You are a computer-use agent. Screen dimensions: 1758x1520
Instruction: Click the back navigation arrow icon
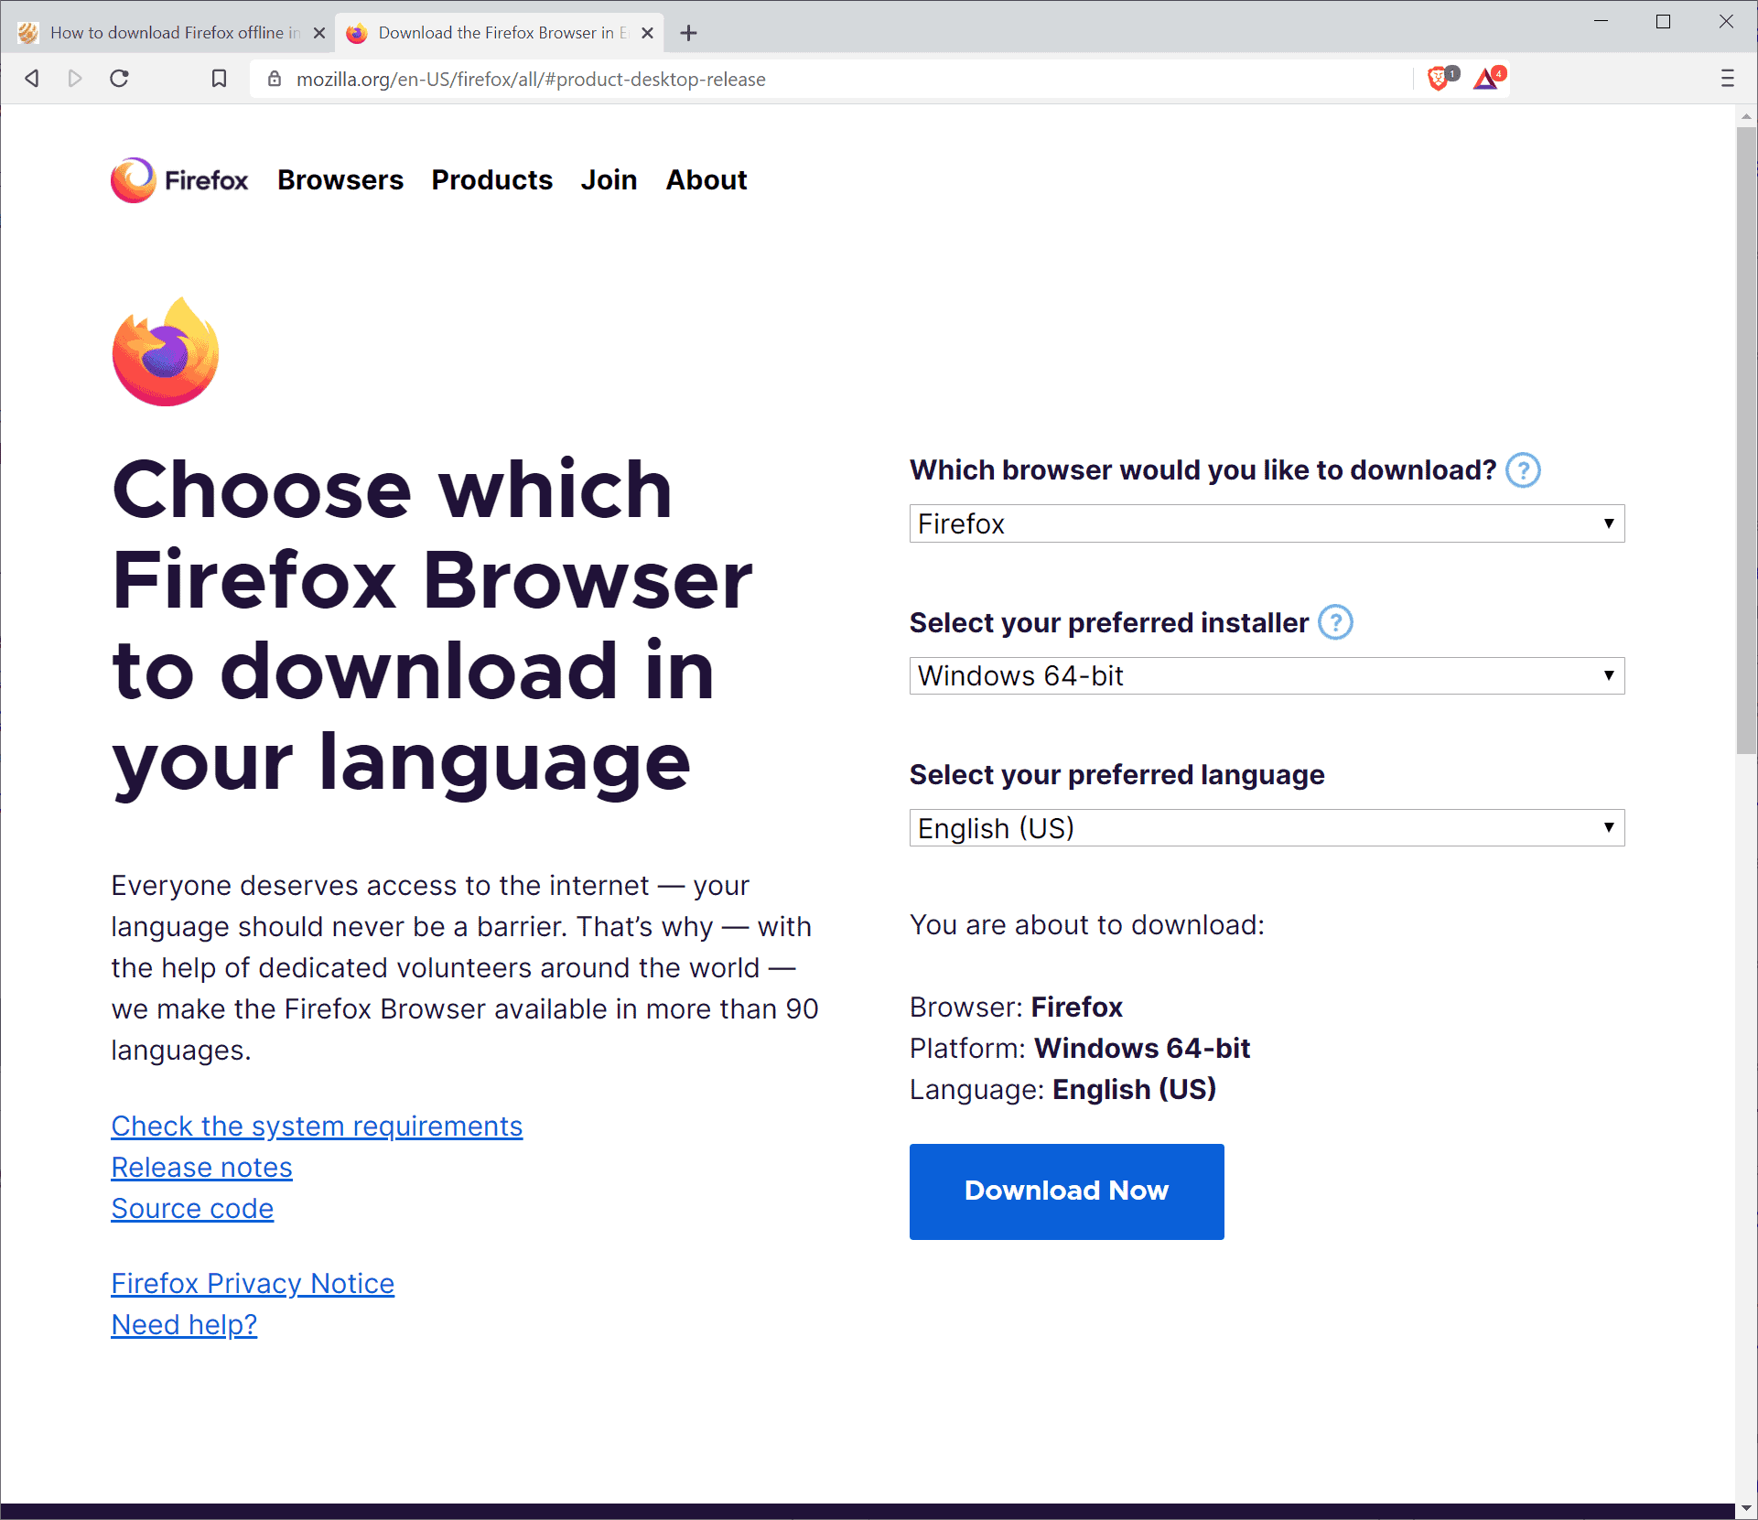(31, 80)
